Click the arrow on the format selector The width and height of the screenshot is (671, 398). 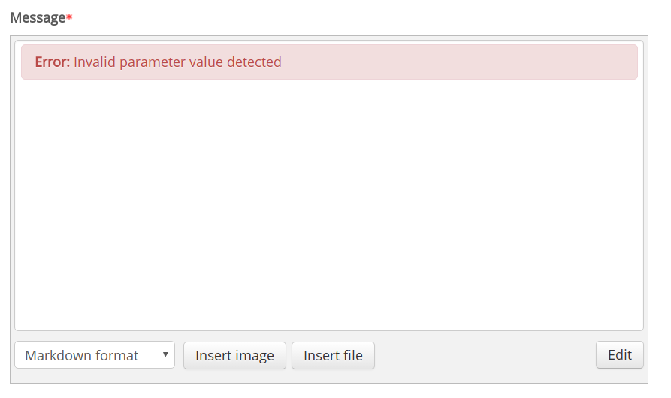click(165, 354)
